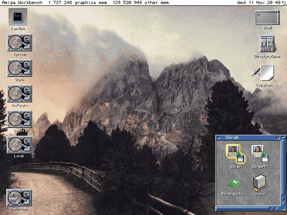Viewport: 287px width, 215px height.
Task: Click the up scroll arrow in SGrab window
Action: [283, 198]
